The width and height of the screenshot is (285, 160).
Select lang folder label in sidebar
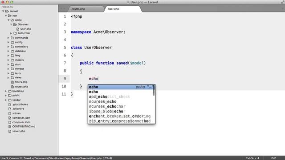click(x=18, y=55)
